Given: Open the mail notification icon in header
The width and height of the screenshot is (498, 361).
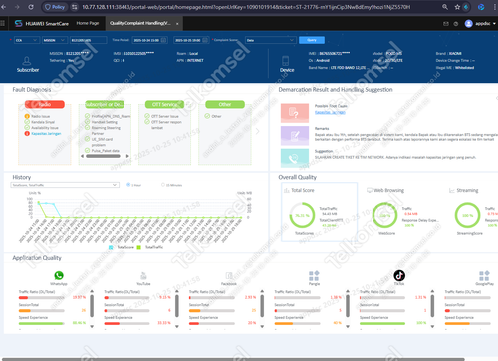Looking at the screenshot, I should tap(446, 24).
